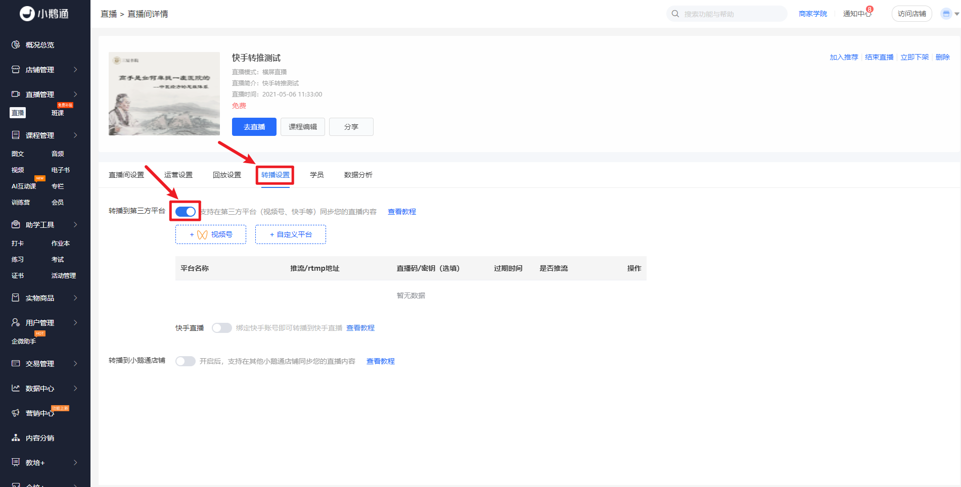This screenshot has width=961, height=487.
Task: Click the search magnifier icon
Action: tap(675, 14)
